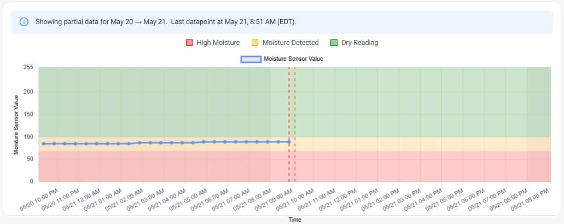
Task: Click the High Moisture legend label
Action: (x=218, y=43)
